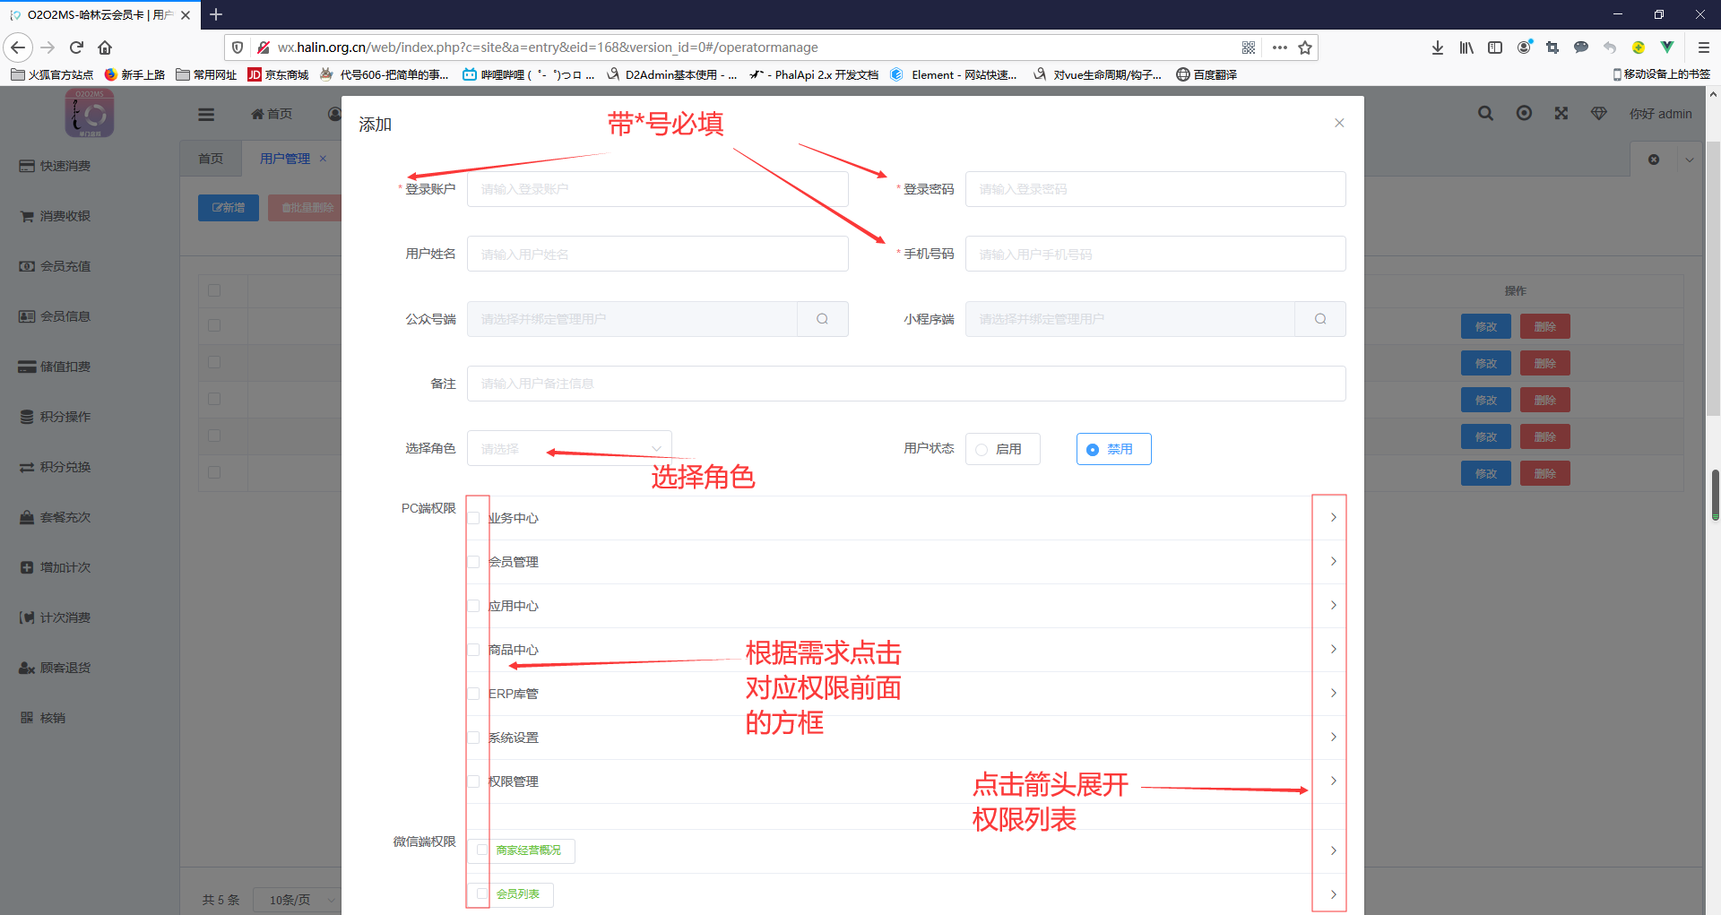Click the search magnifier in top header

[x=1485, y=114]
